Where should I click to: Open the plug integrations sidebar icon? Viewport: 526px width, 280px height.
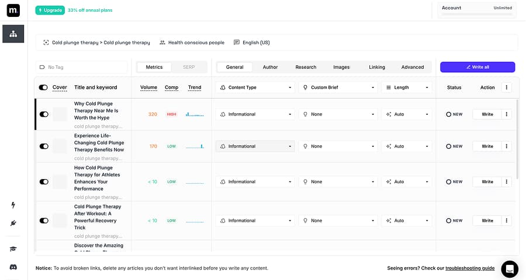13,223
